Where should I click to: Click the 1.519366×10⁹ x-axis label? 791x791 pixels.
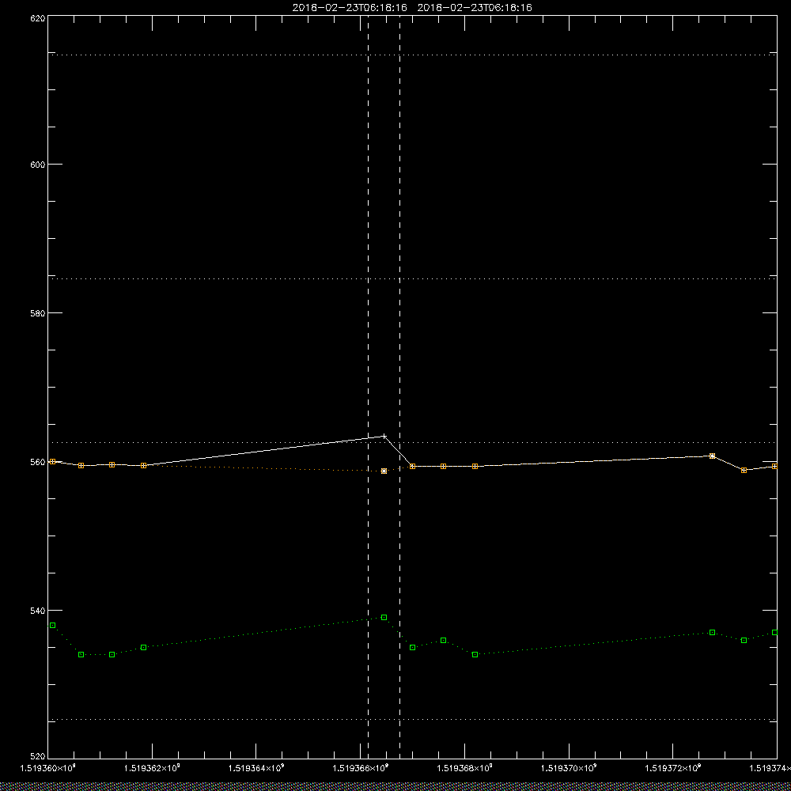tap(361, 768)
